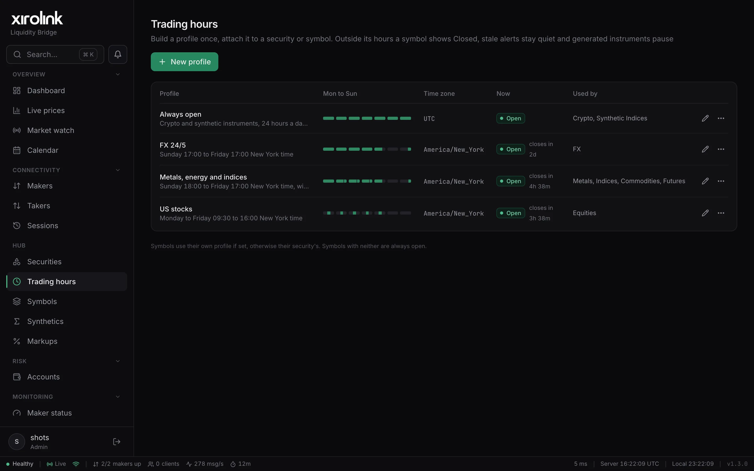Viewport: 754px width, 471px height.
Task: Edit the US stocks profile pencil icon
Action: click(705, 213)
